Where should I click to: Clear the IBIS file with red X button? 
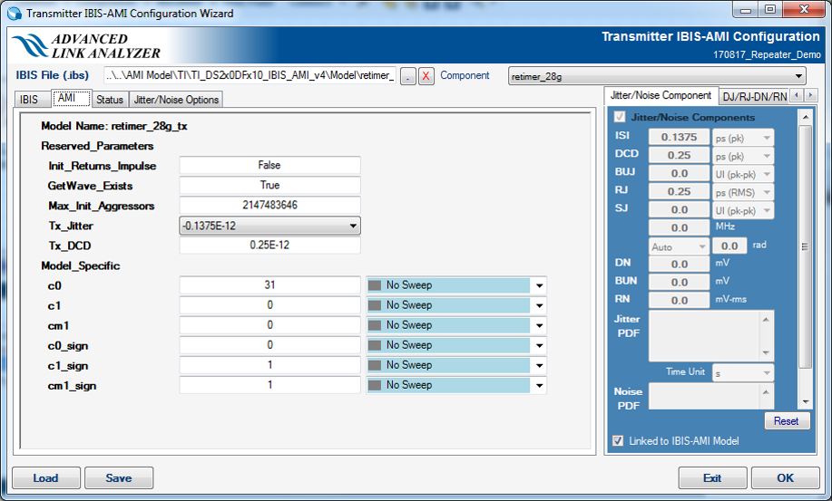click(426, 76)
